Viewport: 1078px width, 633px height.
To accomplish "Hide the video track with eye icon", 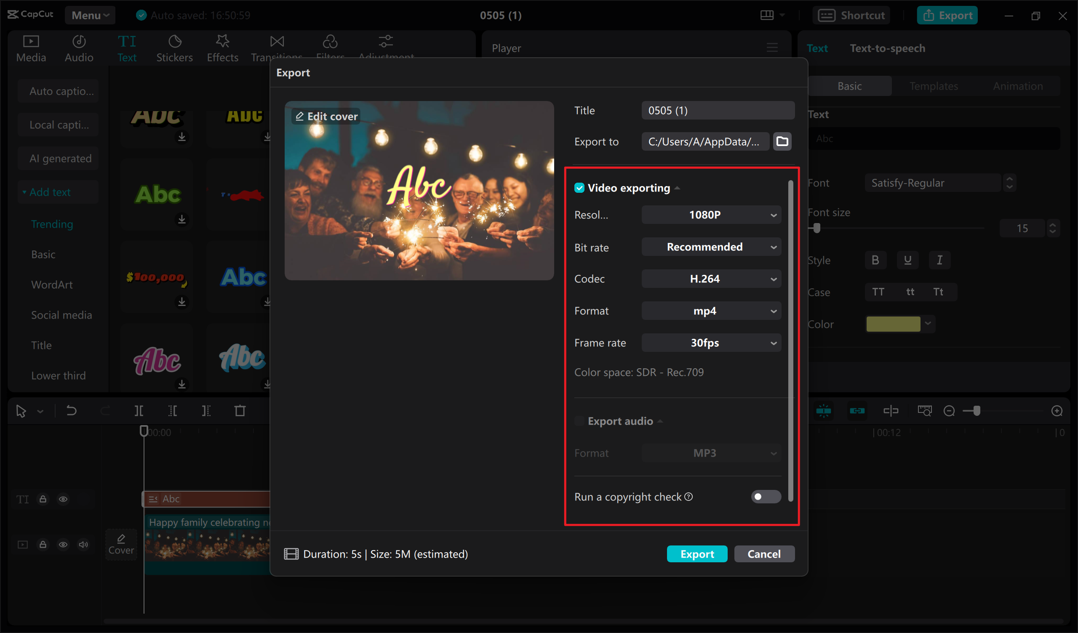I will (63, 545).
